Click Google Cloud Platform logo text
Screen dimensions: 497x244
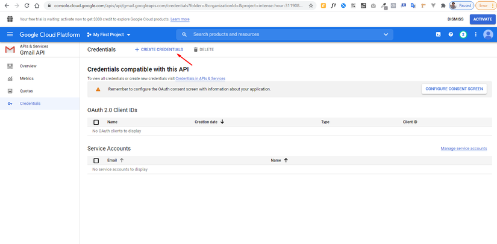[50, 35]
